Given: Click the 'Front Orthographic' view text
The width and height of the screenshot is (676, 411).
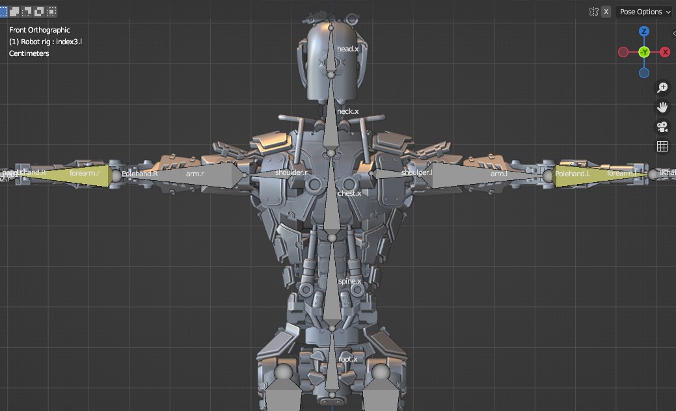Looking at the screenshot, I should coord(40,30).
